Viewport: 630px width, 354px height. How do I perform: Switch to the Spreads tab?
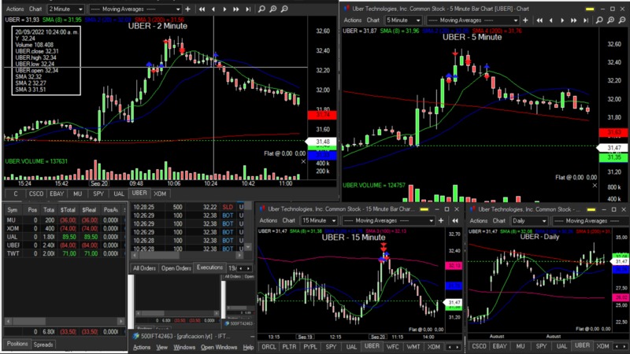pos(43,345)
